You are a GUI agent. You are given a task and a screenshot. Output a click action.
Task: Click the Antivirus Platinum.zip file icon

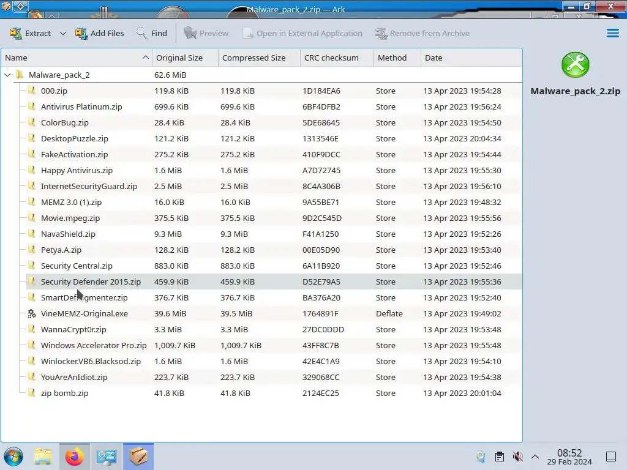32,106
